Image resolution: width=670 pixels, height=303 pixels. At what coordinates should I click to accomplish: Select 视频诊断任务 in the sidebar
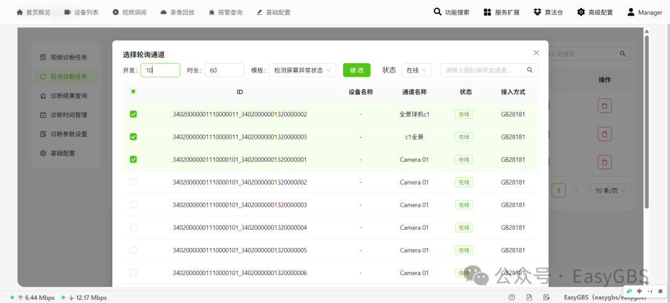point(65,57)
